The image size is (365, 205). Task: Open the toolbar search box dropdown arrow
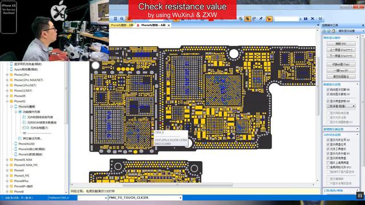pos(301,19)
